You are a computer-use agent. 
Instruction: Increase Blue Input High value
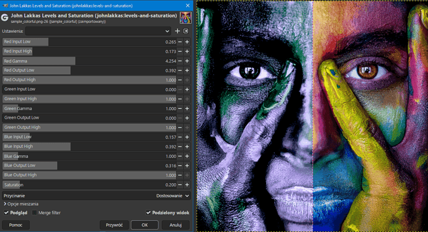click(x=187, y=147)
